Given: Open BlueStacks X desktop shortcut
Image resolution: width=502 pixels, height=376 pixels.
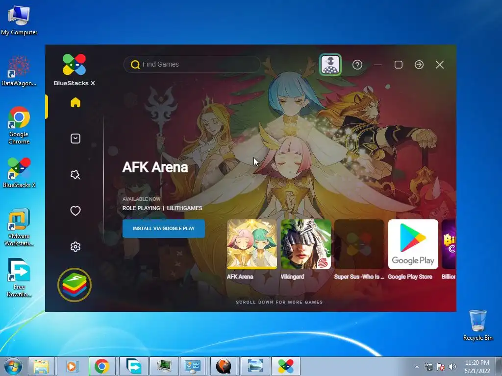Looking at the screenshot, I should tap(19, 173).
